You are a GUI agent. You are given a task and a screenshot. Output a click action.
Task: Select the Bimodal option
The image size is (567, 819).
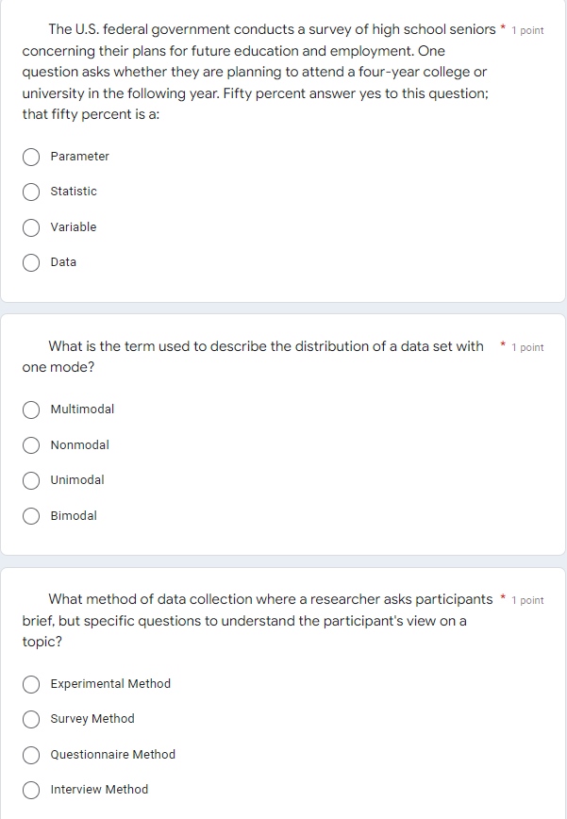(31, 516)
